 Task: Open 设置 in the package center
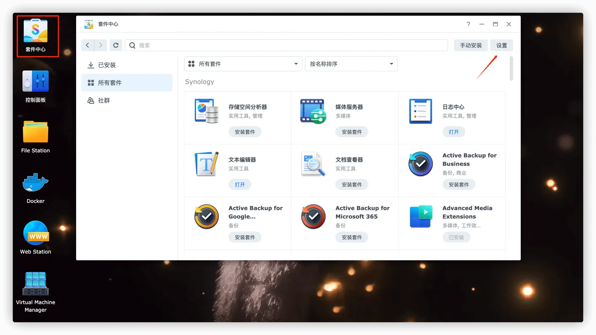[502, 45]
